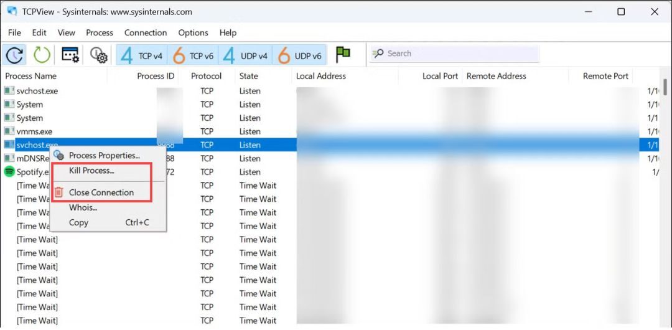The image size is (672, 330).
Task: Click the Listen state of the Spotify row
Action: pyautogui.click(x=250, y=172)
